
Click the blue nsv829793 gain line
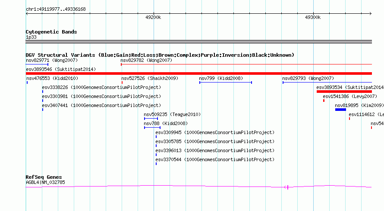(327, 83)
